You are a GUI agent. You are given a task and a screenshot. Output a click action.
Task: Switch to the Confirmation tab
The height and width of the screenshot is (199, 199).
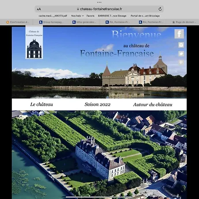pos(18,22)
